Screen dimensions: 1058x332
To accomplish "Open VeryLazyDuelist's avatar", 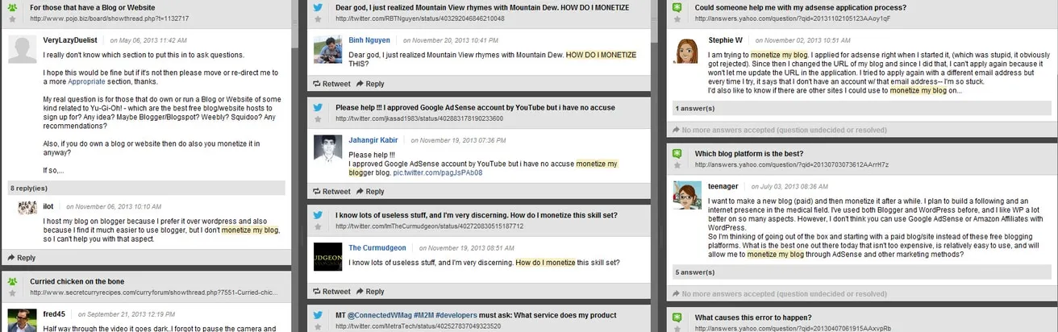I will pos(21,50).
